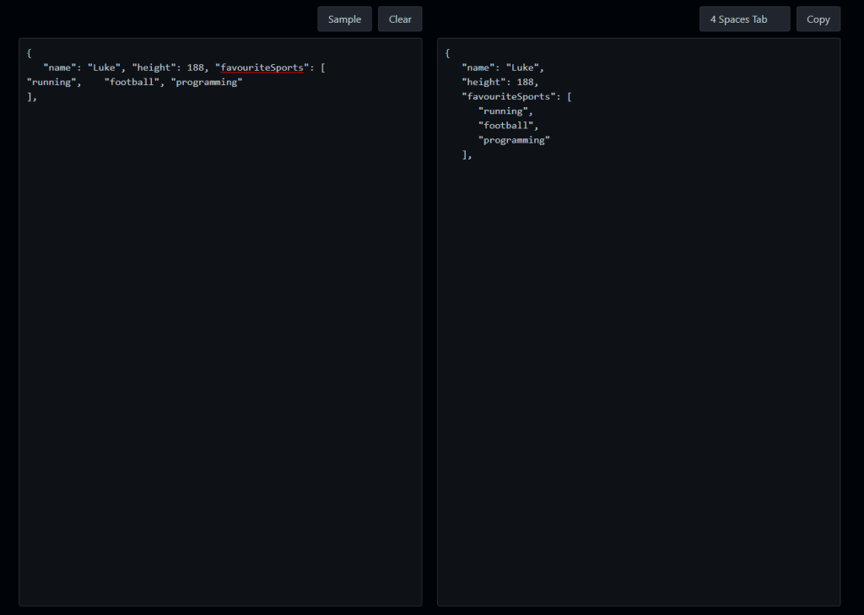Click the "running" entry in the formatted output
This screenshot has width=864, height=615.
coord(503,111)
